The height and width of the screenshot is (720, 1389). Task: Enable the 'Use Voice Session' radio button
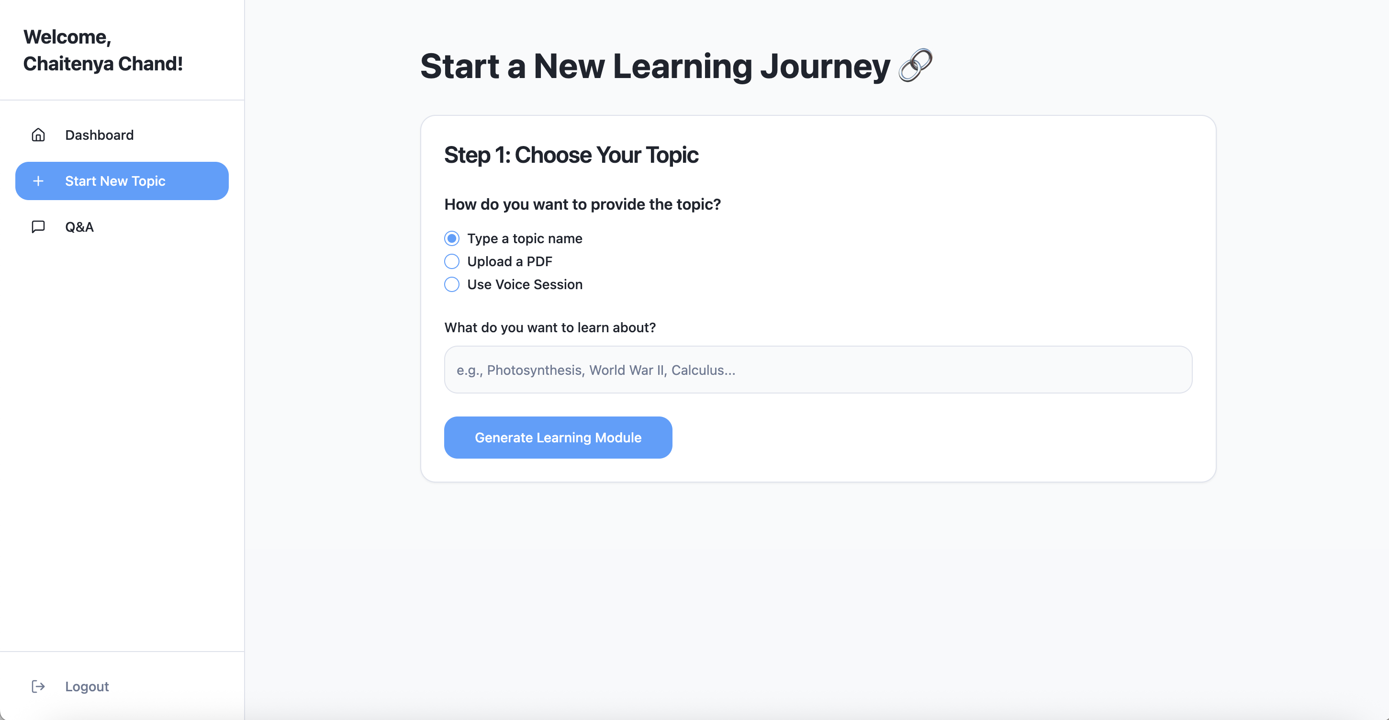452,284
